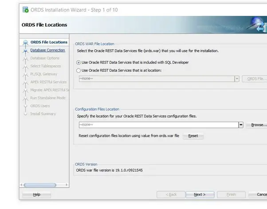Click the Back button
This screenshot has height=209, width=267.
click(x=171, y=194)
